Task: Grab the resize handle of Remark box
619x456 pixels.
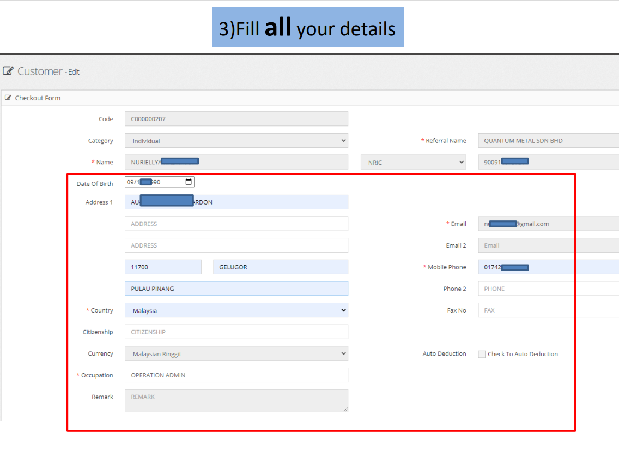Action: (x=344, y=409)
